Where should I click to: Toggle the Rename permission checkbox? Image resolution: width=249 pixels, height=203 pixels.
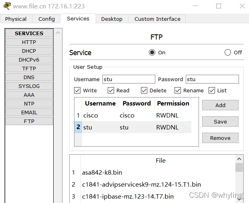pyautogui.click(x=178, y=90)
